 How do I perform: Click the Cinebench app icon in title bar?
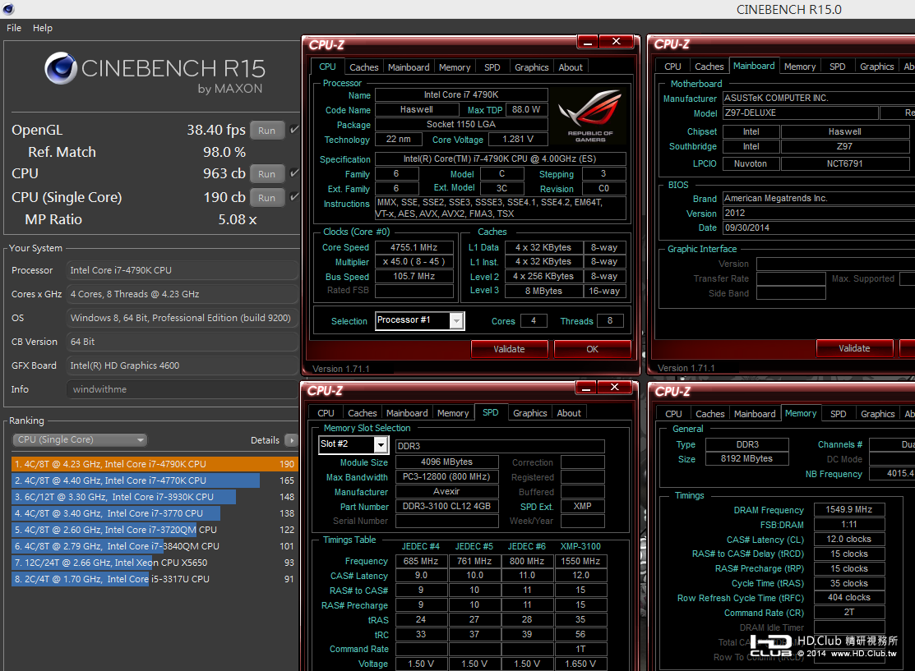tap(9, 9)
